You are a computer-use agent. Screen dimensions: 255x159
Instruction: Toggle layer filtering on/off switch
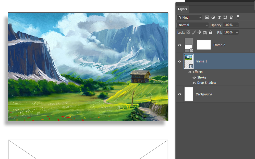[x=238, y=17]
